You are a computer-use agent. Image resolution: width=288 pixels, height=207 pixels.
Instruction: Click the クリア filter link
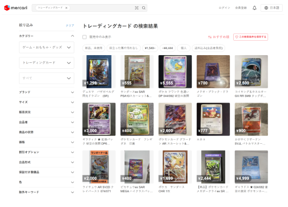coord(70,25)
